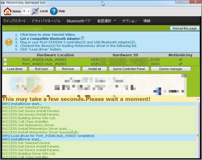
Task: Click the yellow warning exclamation icon
Action: [x=9, y=42]
